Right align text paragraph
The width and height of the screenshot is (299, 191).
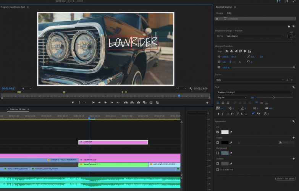point(228,103)
